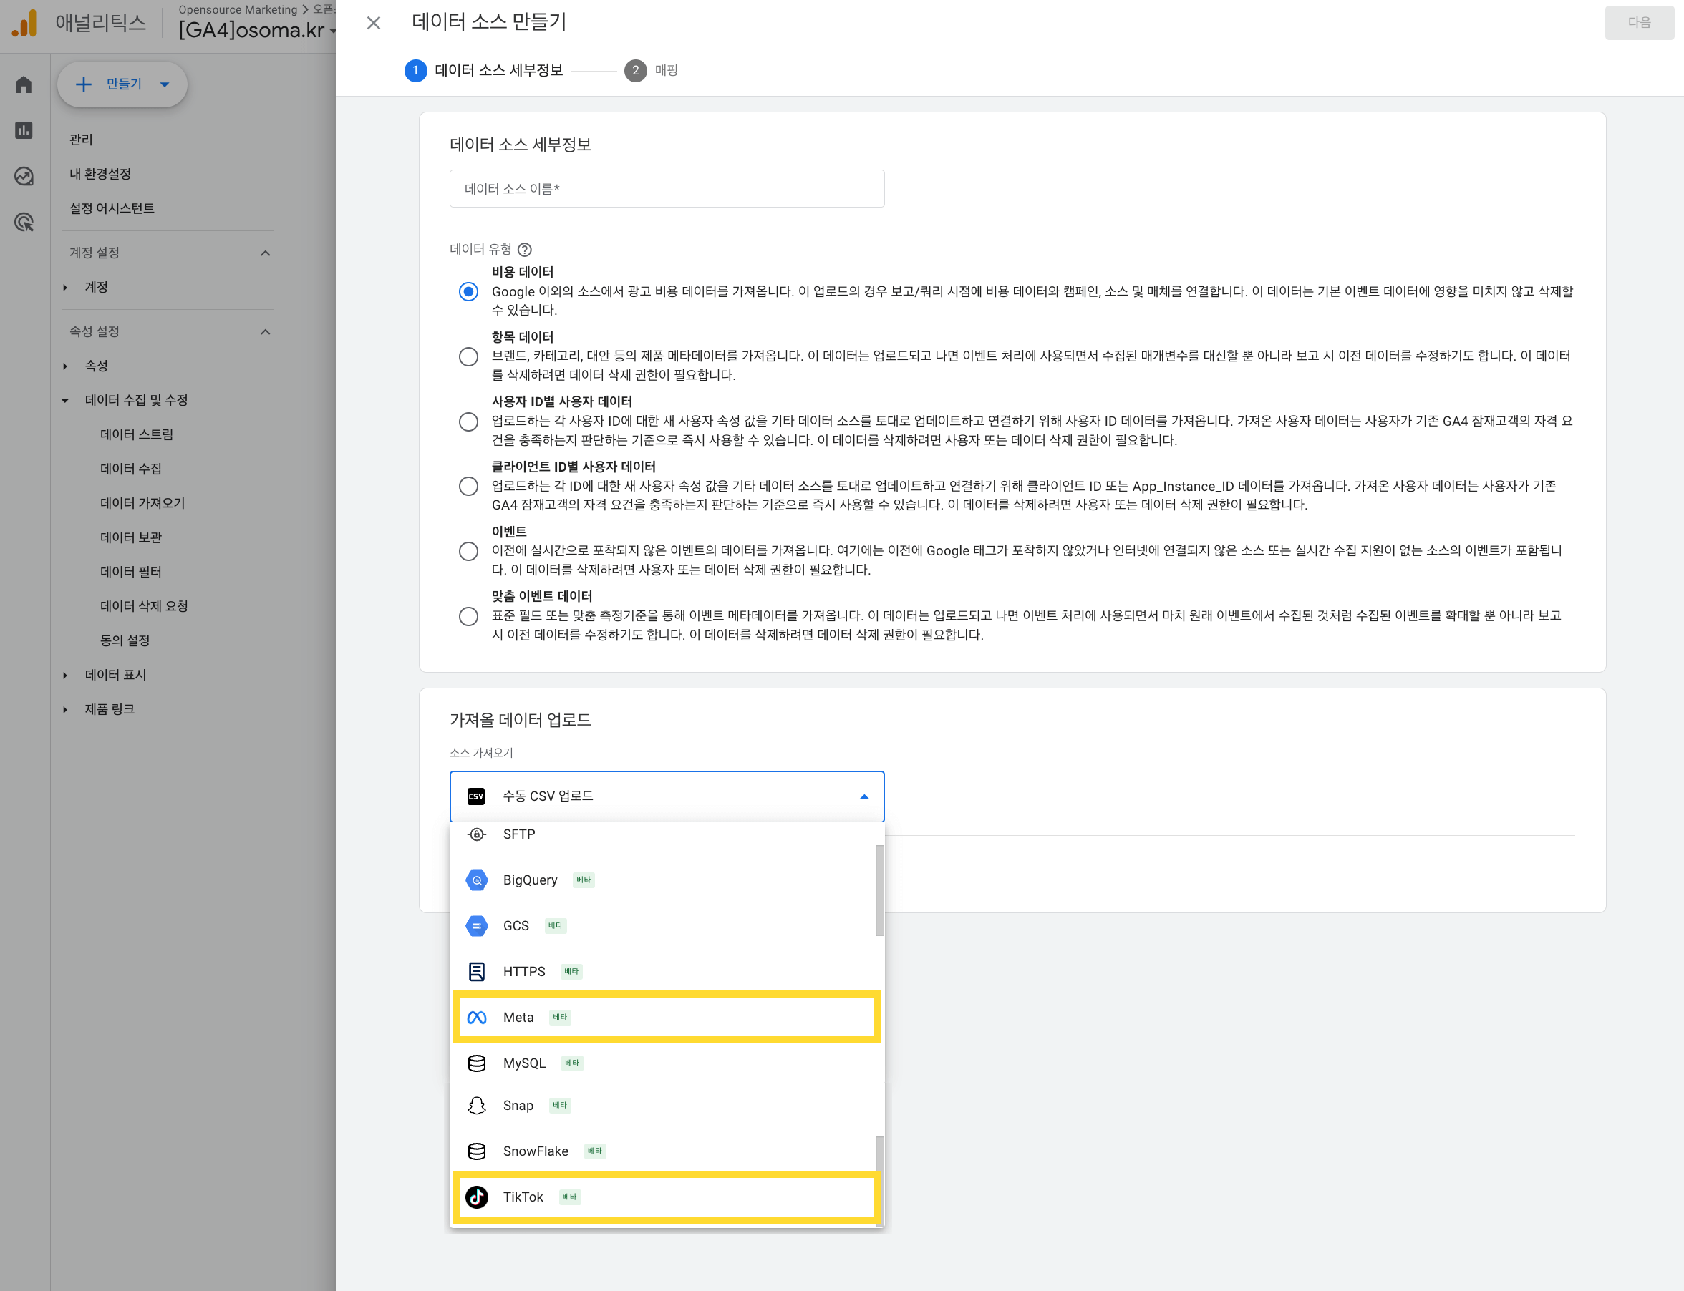Click the Home icon in left rail
This screenshot has height=1291, width=1684.
(x=24, y=84)
